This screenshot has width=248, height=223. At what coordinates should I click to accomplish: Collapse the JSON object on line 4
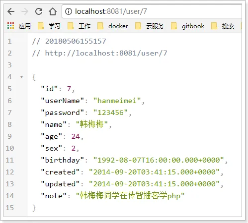coord(21,77)
